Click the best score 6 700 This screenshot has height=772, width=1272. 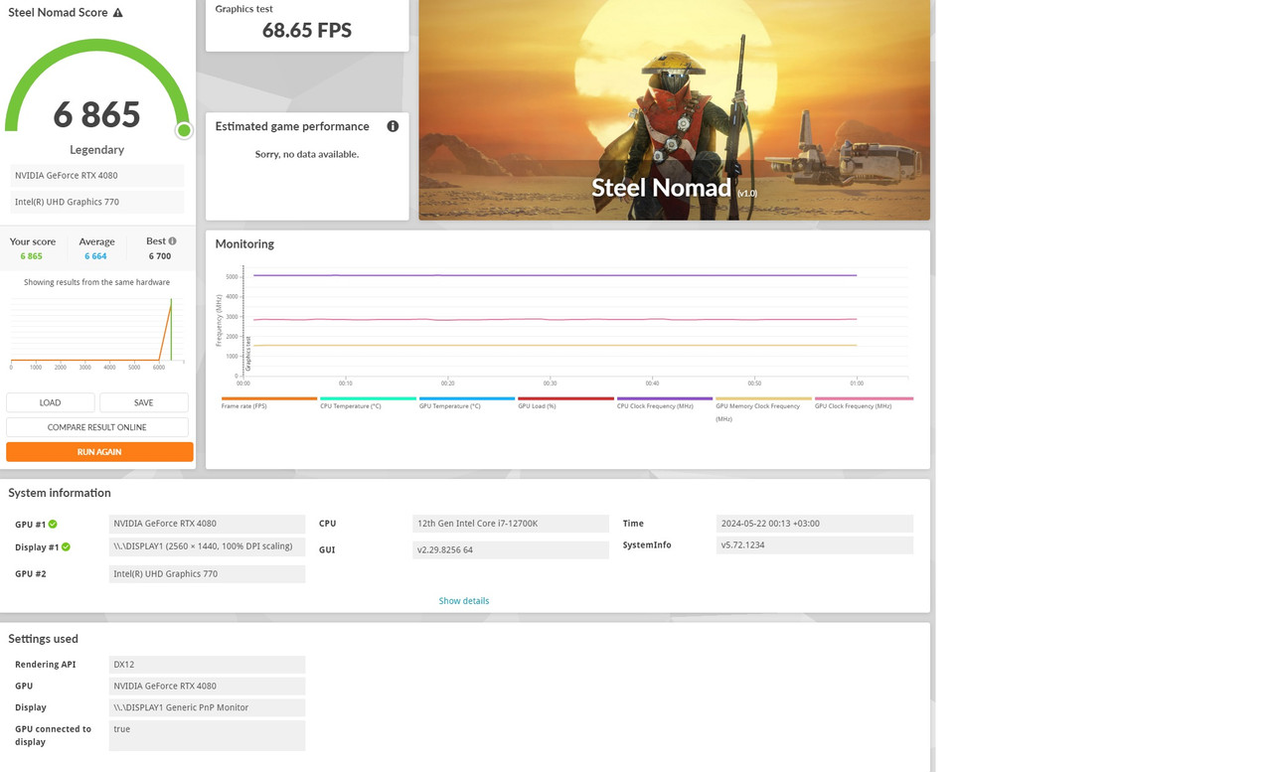160,256
